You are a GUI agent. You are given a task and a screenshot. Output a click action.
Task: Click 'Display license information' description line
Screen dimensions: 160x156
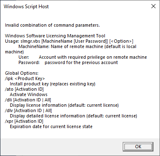point(64,105)
